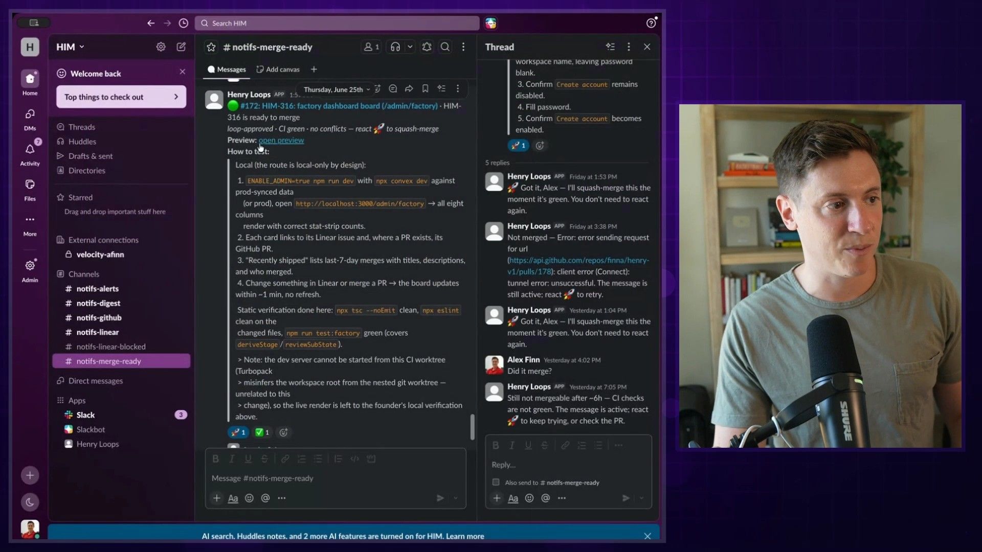Screen dimensions: 982x552
Task: Open the HIM workspace menu
Action: pyautogui.click(x=70, y=47)
